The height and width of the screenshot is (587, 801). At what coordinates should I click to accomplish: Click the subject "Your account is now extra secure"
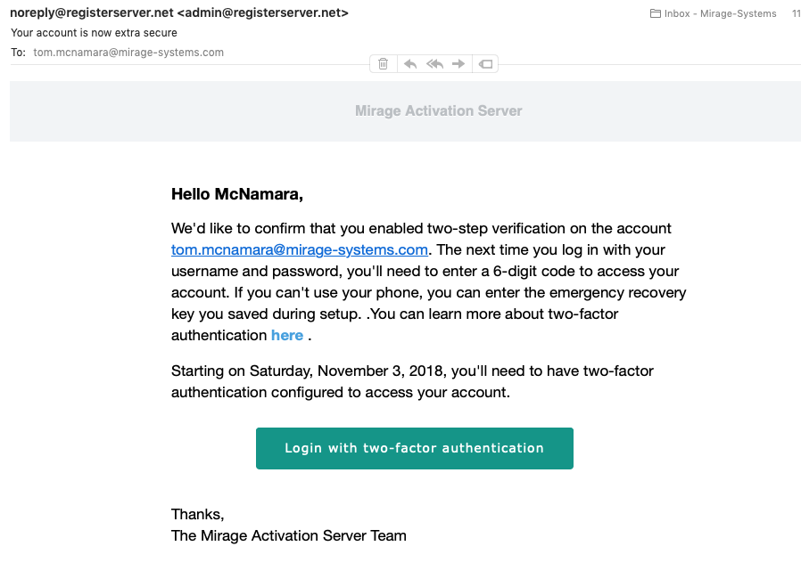click(x=94, y=33)
